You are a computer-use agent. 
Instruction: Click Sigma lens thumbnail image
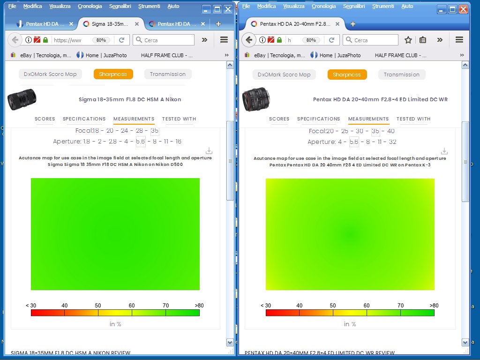tap(22, 99)
